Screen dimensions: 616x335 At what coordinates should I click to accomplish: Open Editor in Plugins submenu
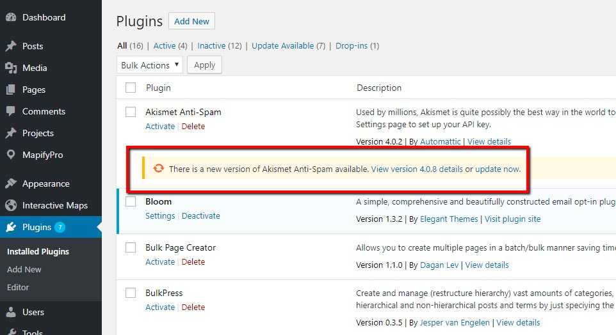click(18, 287)
